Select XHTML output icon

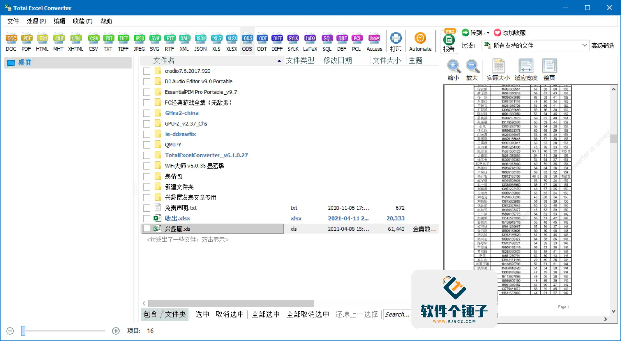(76, 42)
